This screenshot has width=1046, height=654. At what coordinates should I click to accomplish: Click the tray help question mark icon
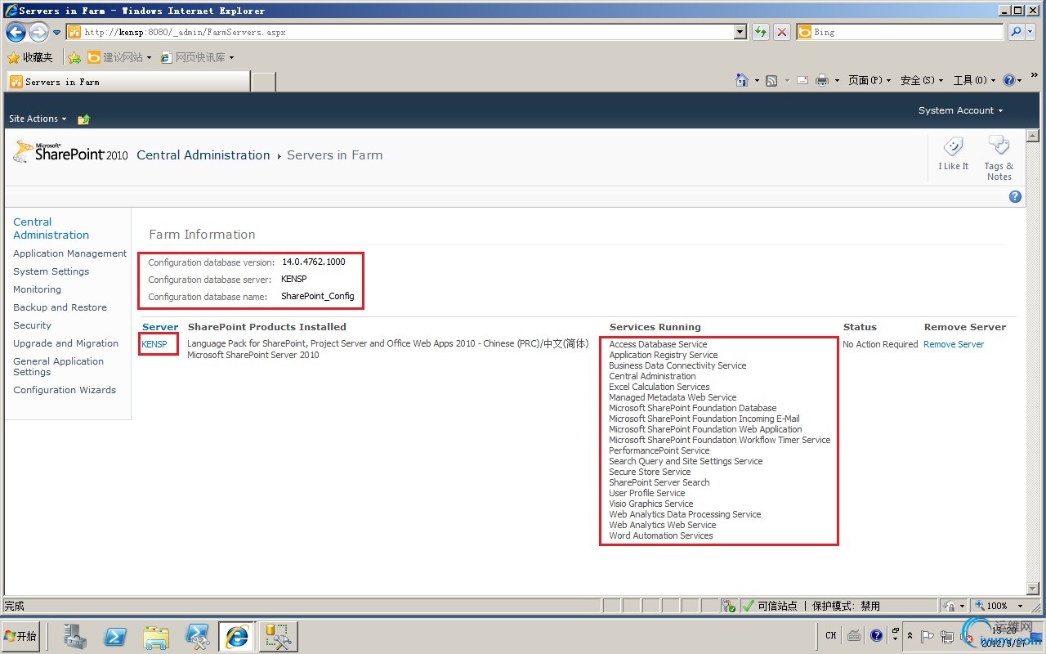point(876,635)
